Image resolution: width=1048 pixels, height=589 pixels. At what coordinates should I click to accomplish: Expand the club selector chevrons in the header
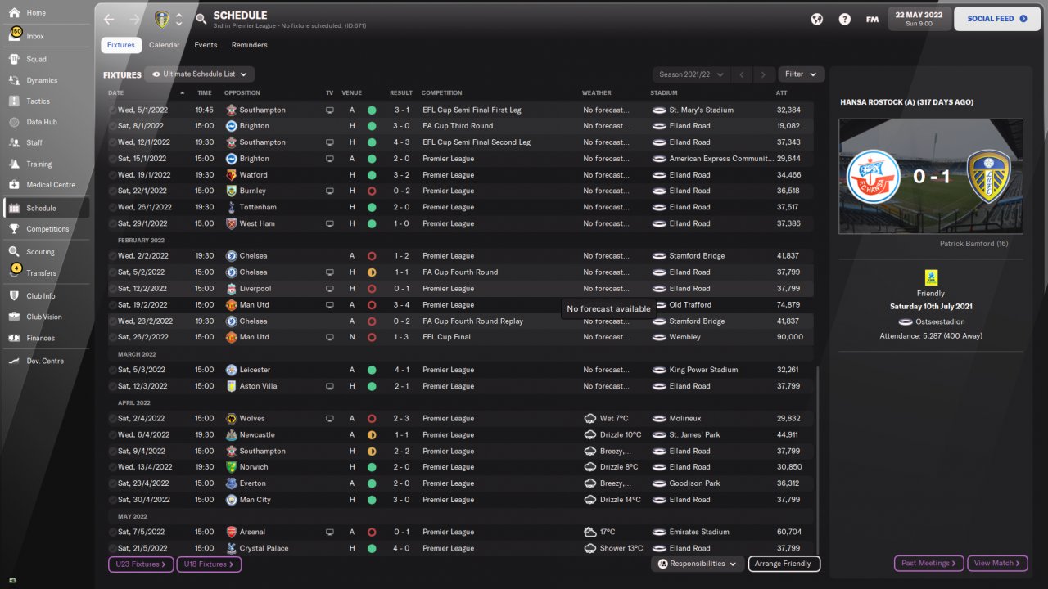pos(179,19)
